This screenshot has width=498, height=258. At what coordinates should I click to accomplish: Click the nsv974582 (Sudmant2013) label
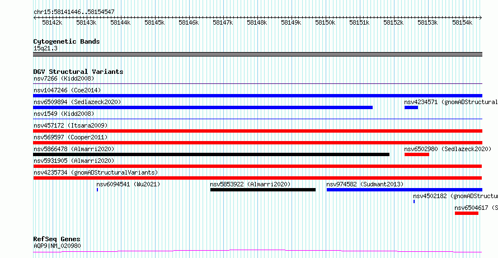click(x=365, y=184)
